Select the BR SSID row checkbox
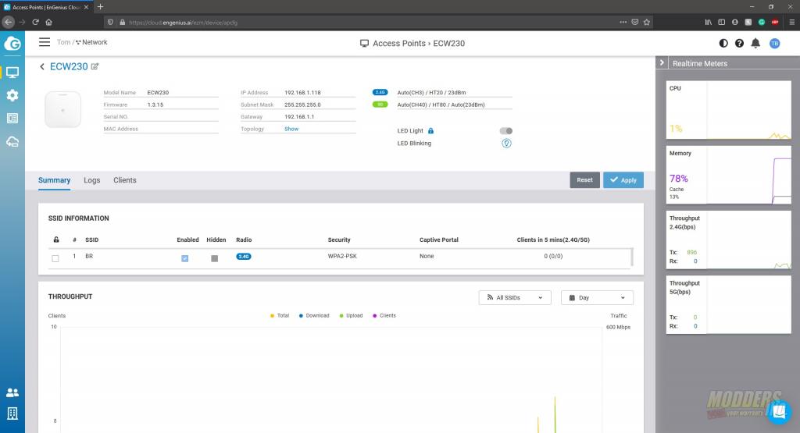Viewport: 800px width, 433px height. pyautogui.click(x=55, y=258)
